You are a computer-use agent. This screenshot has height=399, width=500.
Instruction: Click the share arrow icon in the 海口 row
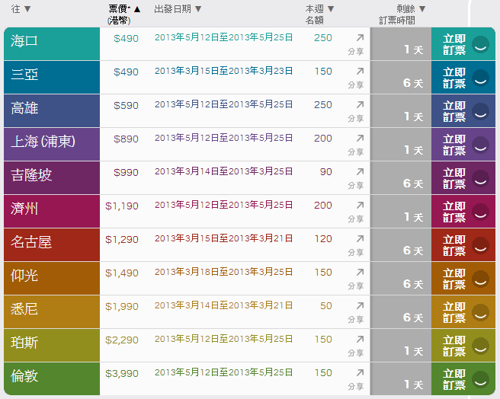click(x=360, y=37)
